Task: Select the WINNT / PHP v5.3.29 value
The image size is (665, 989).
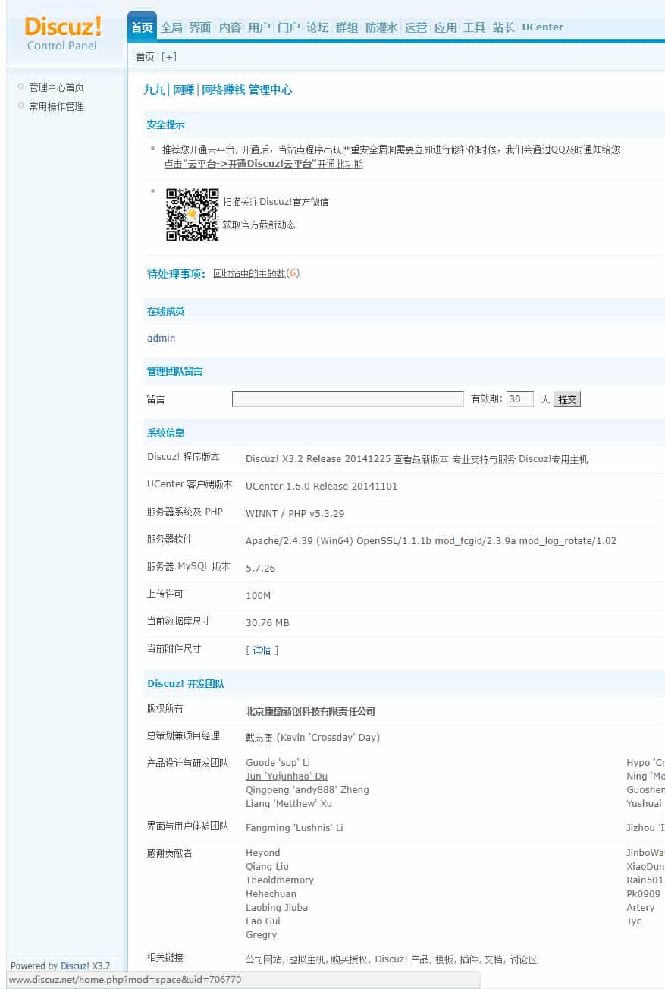Action: click(x=295, y=514)
